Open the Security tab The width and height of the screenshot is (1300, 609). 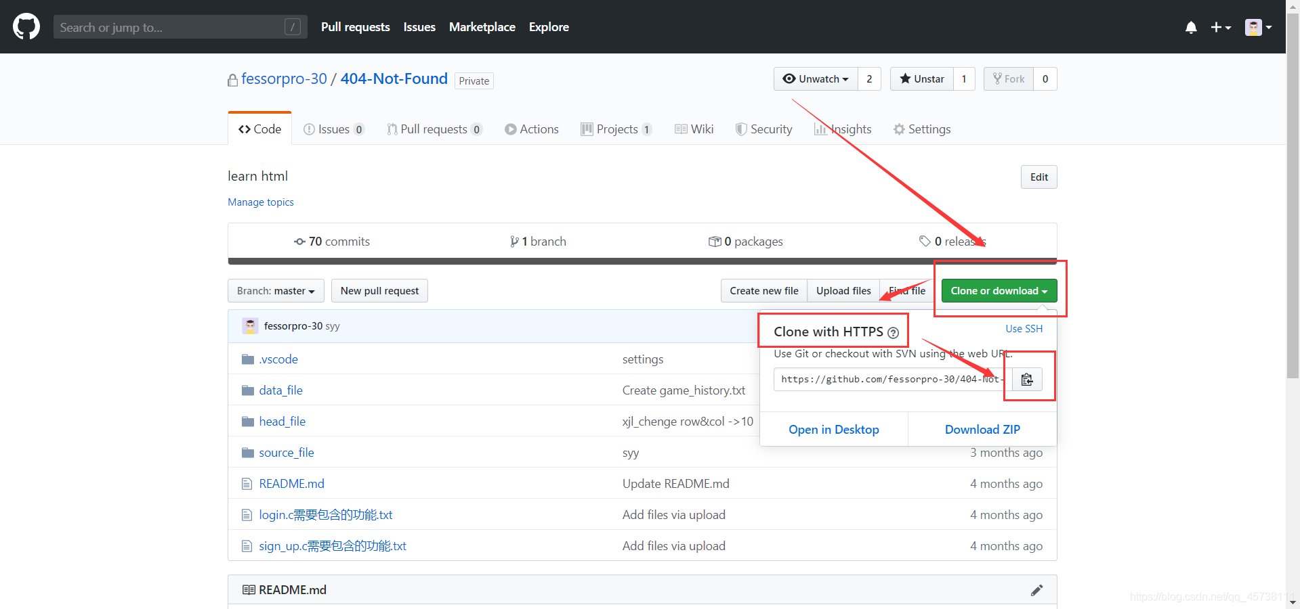pos(764,129)
